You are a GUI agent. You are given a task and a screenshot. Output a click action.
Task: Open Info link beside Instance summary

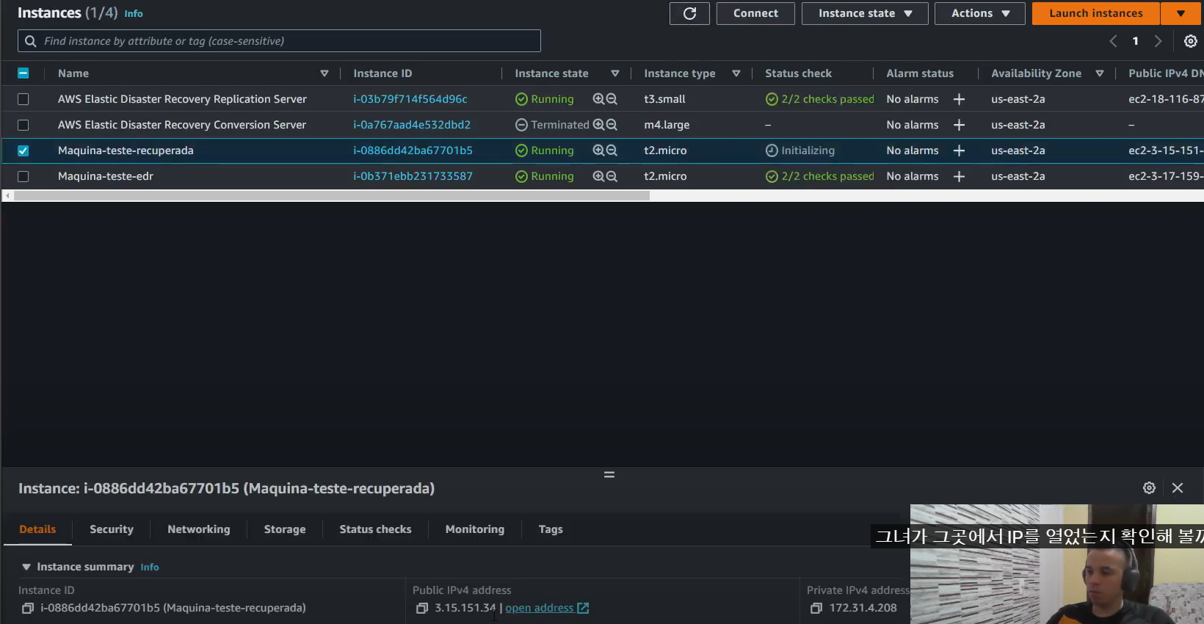pos(150,567)
